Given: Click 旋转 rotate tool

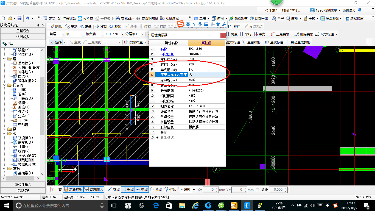Looking at the screenshot, I should pos(115,27).
